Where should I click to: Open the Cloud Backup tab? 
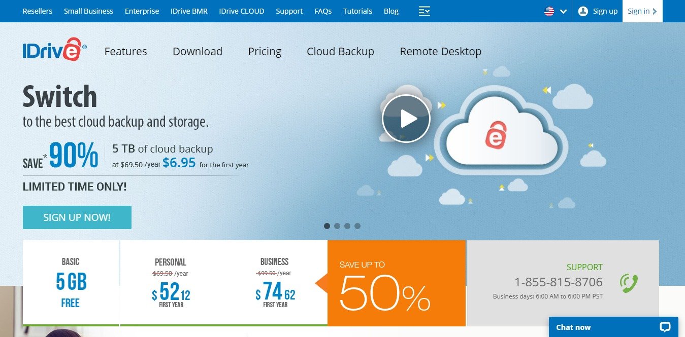[340, 52]
